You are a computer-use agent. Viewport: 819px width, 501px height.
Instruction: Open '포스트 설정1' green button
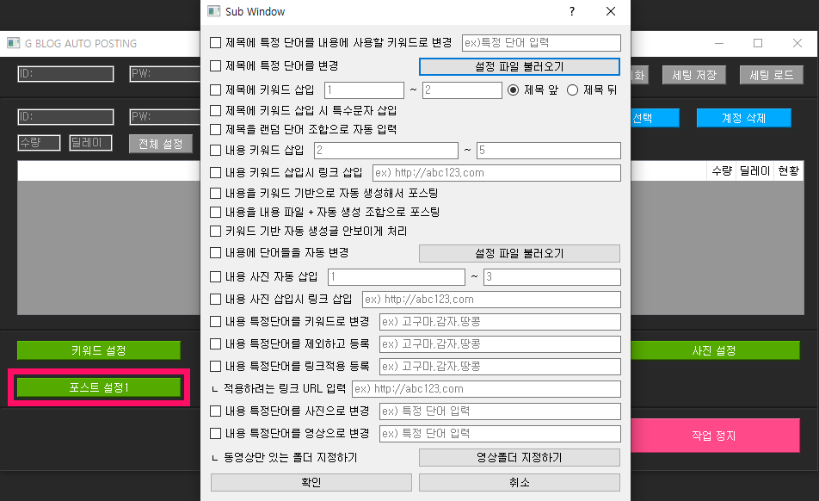click(x=99, y=387)
